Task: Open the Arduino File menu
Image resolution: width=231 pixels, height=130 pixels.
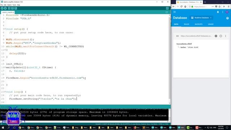Action: click(1, 5)
